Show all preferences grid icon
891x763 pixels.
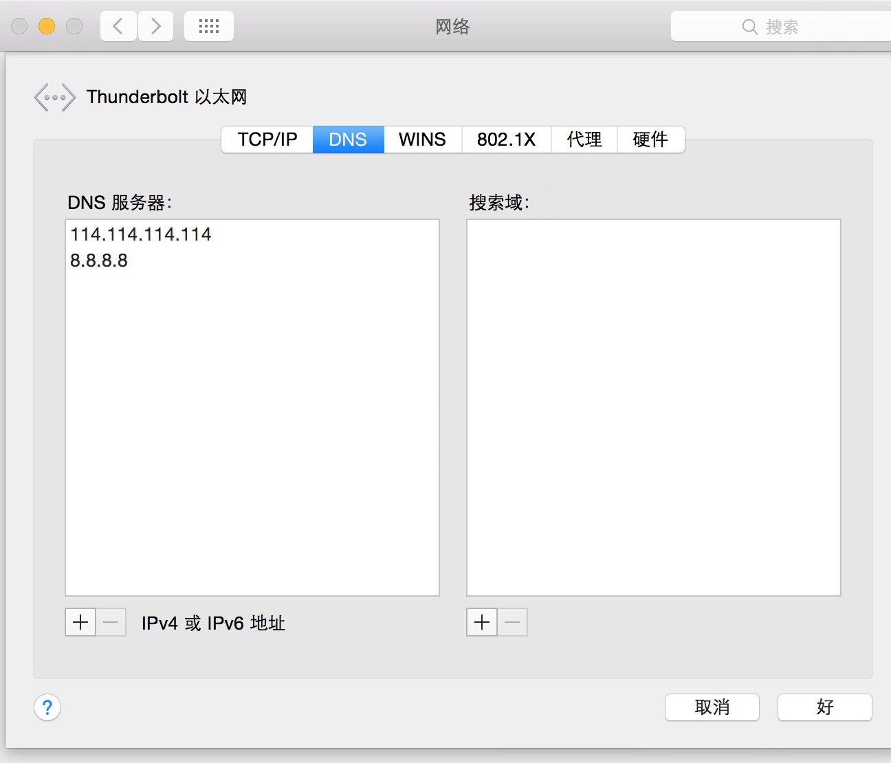[209, 26]
